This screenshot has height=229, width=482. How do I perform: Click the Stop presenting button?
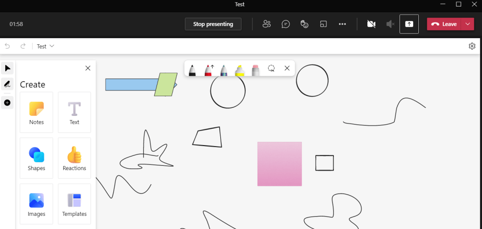(x=213, y=24)
